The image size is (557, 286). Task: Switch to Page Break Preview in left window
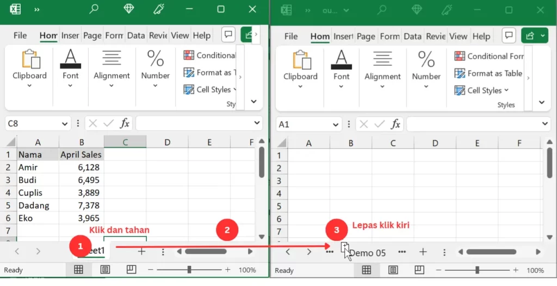[x=131, y=270]
